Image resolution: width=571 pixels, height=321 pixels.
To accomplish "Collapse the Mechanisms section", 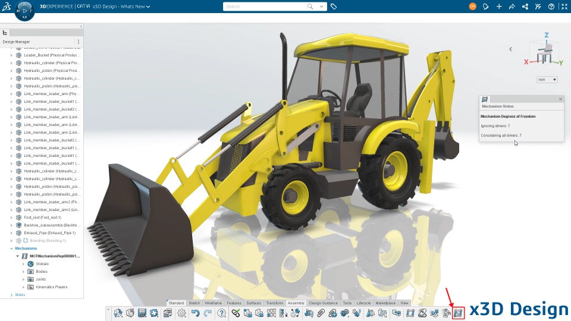I will [12, 248].
